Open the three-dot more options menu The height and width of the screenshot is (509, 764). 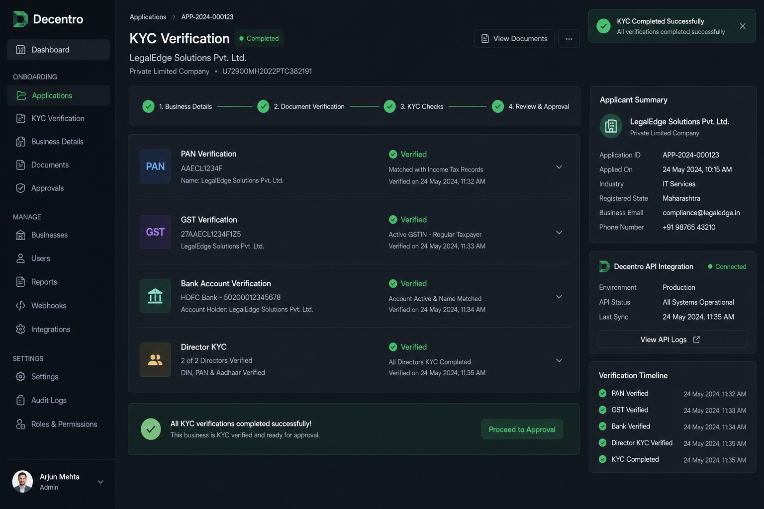[x=569, y=38]
